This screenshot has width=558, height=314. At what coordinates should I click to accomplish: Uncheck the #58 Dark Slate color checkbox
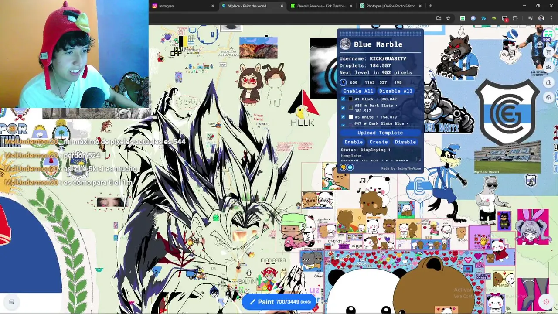coord(343,107)
